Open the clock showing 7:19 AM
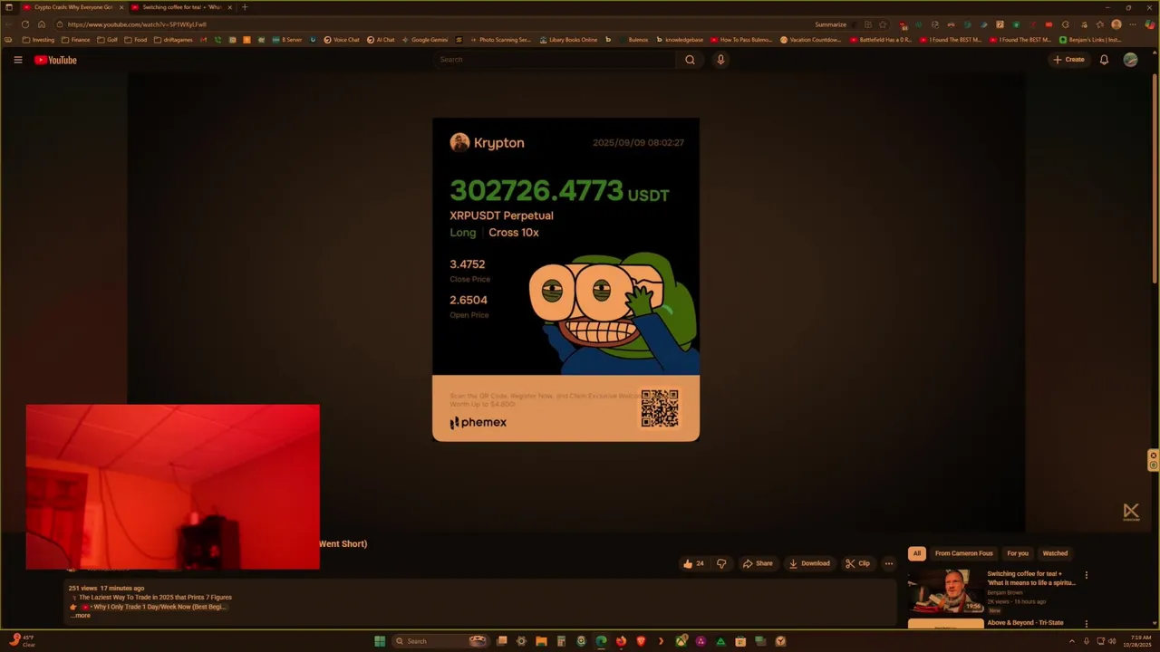Image resolution: width=1160 pixels, height=652 pixels. point(1136,641)
